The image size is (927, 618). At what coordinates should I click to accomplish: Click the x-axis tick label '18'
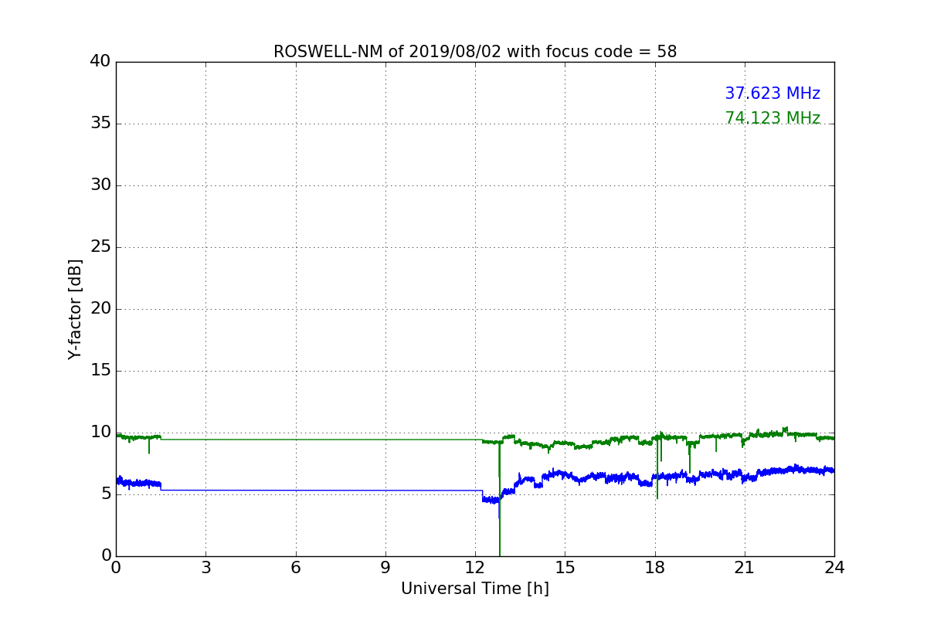point(655,568)
